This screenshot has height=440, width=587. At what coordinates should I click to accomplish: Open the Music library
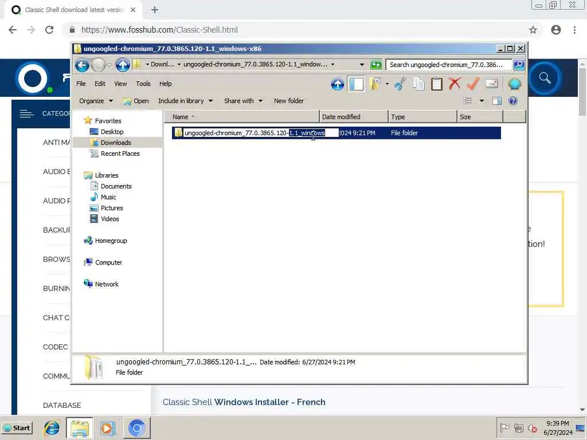tap(108, 197)
